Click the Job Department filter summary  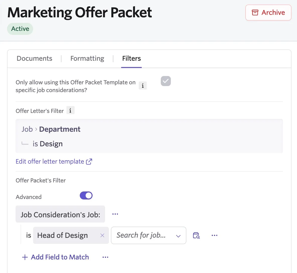click(149, 136)
